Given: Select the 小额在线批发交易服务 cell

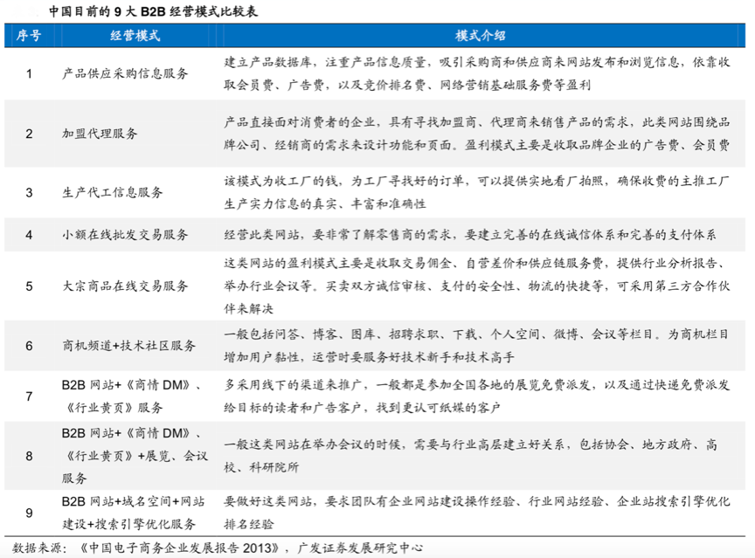Looking at the screenshot, I should coord(125,235).
